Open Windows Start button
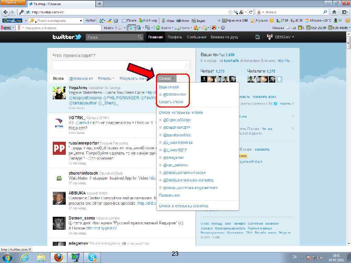 point(7,258)
